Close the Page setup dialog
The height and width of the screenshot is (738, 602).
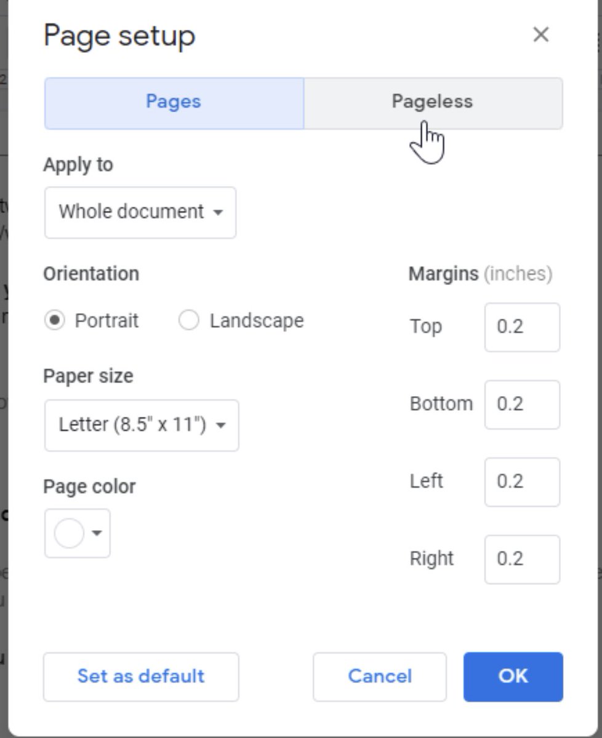pos(540,35)
